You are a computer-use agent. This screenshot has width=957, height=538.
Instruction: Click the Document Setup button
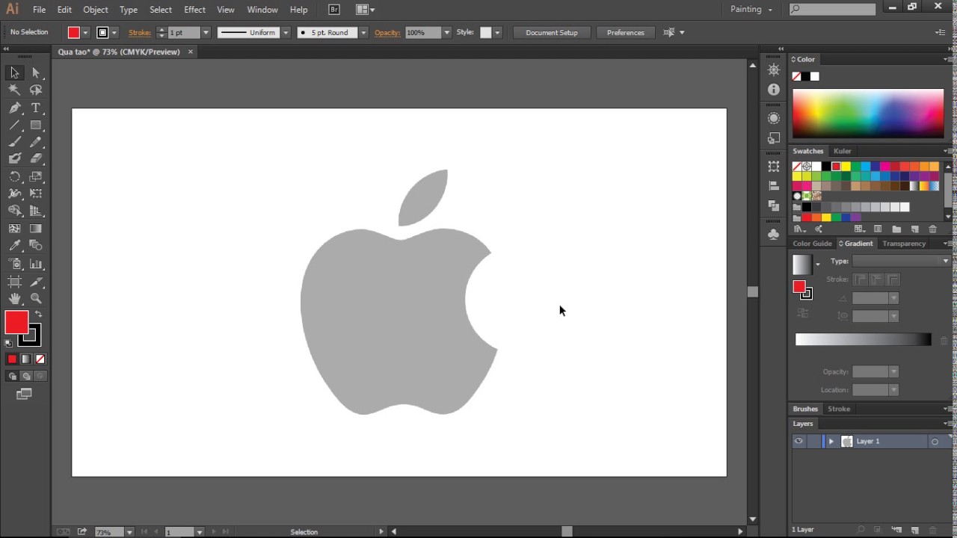pyautogui.click(x=551, y=33)
